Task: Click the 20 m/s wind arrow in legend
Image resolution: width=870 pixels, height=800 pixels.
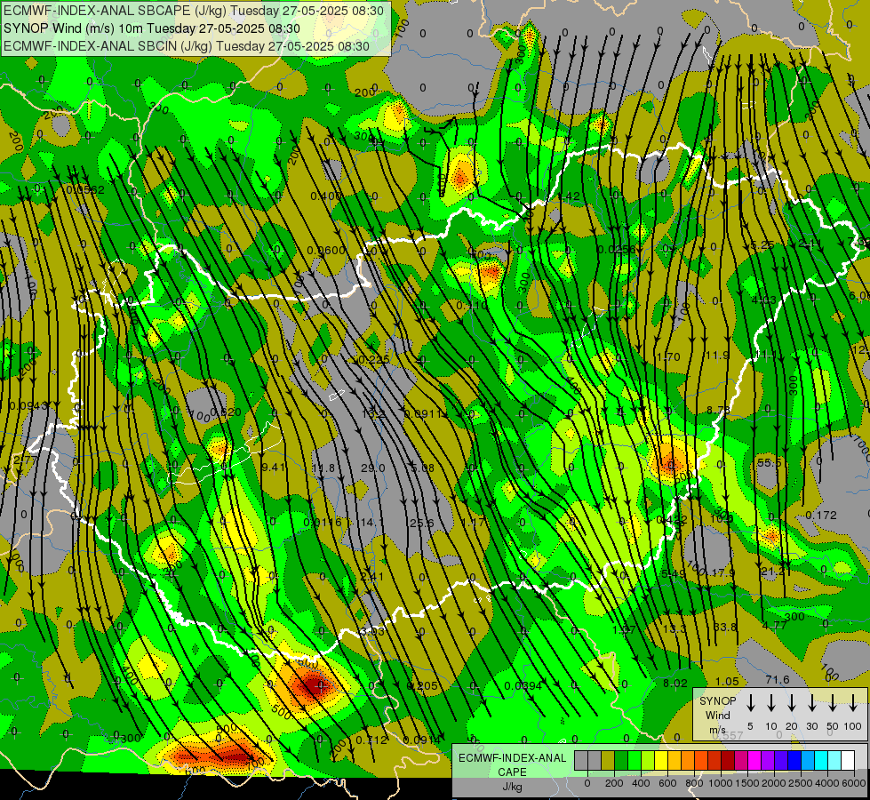Action: 792,703
